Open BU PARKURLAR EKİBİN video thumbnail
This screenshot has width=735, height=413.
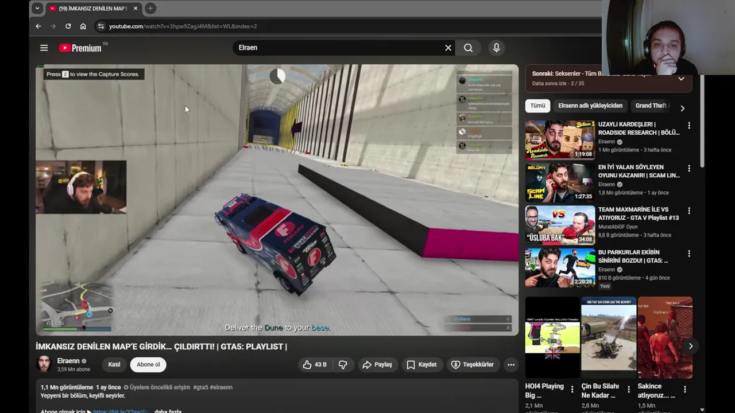click(x=560, y=268)
